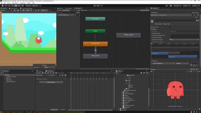Open the Package Manager tab
Viewport: 201px width, 113px height.
pyautogui.click(x=26, y=8)
